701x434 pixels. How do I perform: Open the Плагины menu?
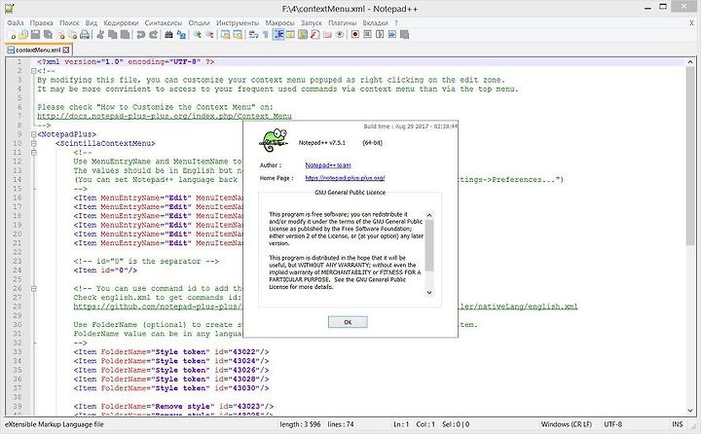pos(342,22)
